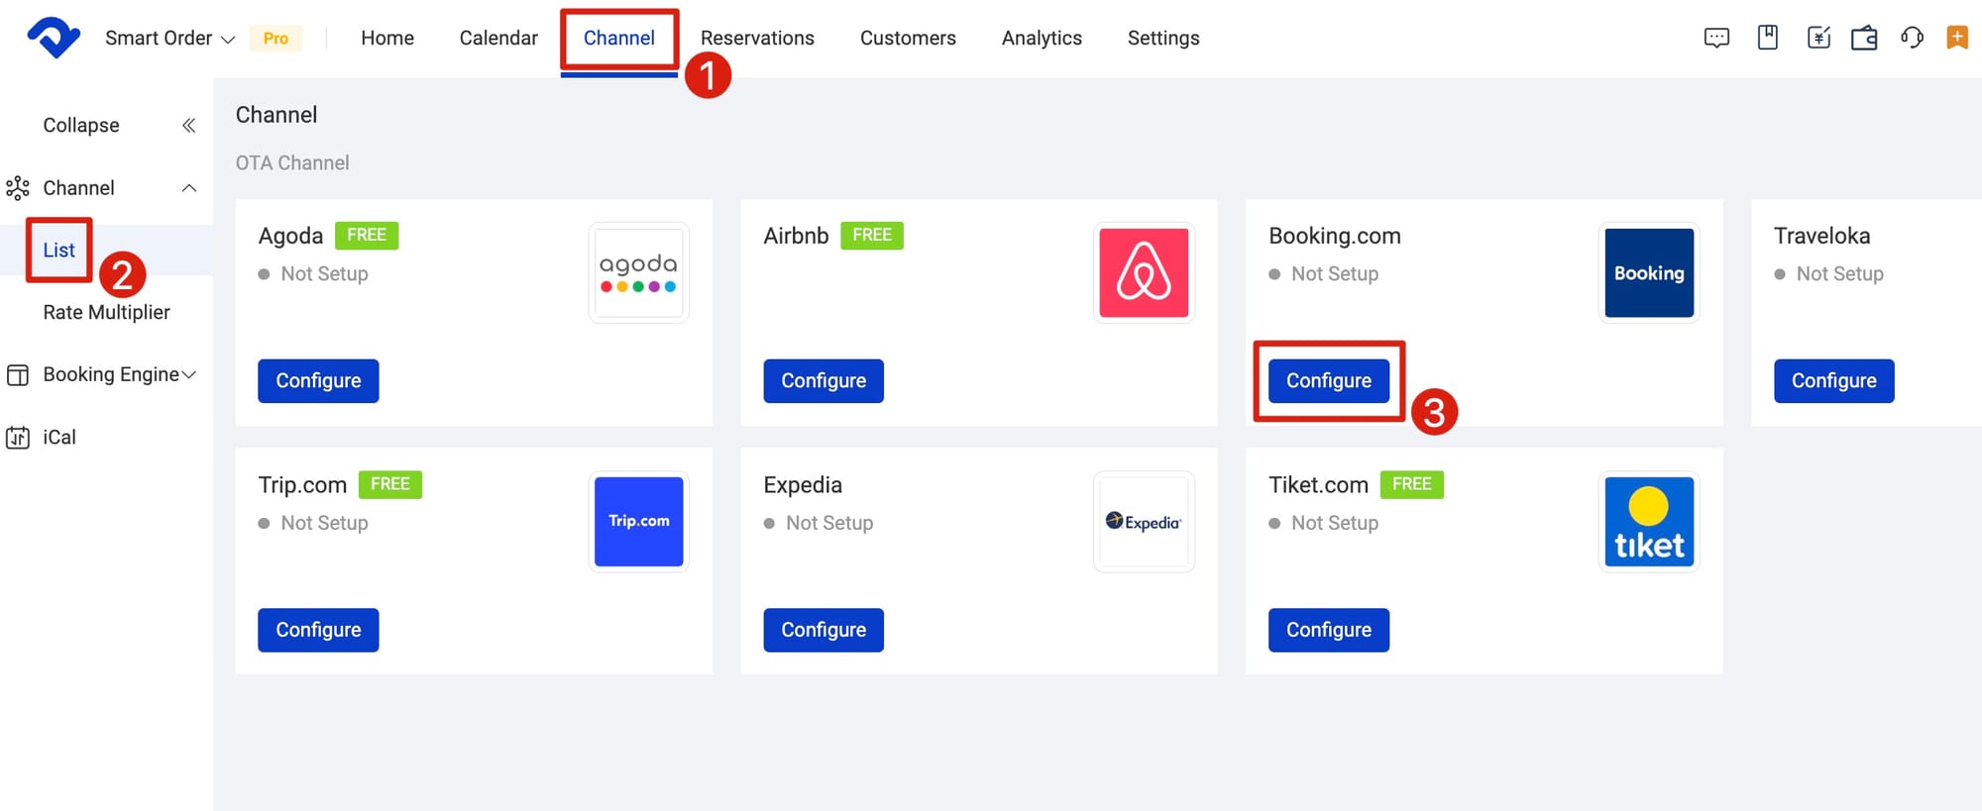Click the Collapse label in the sidebar
1982x811 pixels.
(x=81, y=125)
